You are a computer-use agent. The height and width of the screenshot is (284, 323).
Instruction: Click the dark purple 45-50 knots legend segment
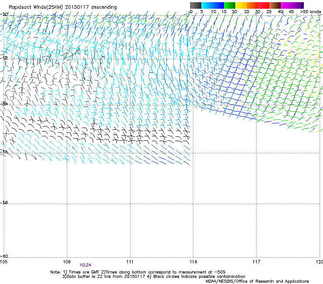point(298,5)
